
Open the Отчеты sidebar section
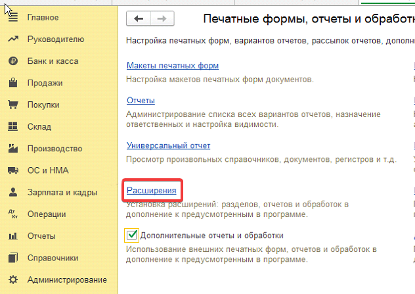coord(41,236)
